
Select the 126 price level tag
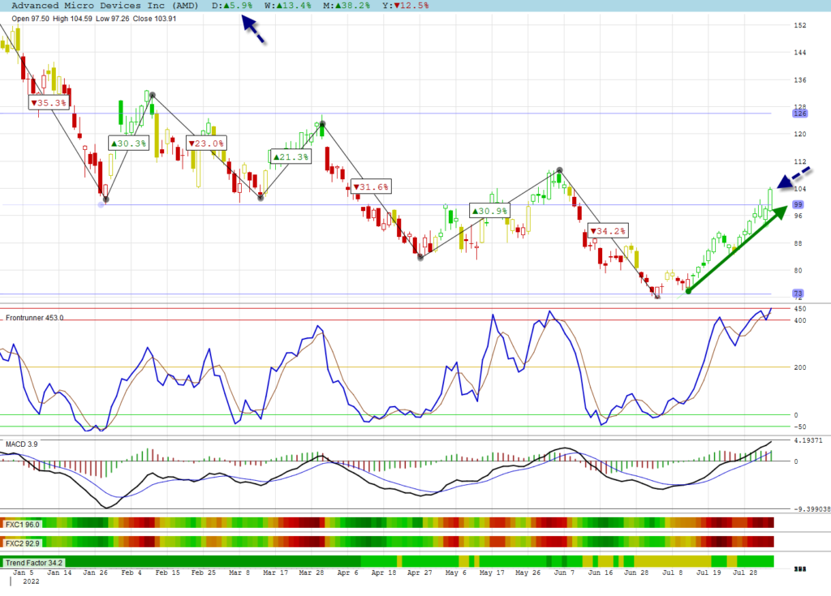pos(799,114)
